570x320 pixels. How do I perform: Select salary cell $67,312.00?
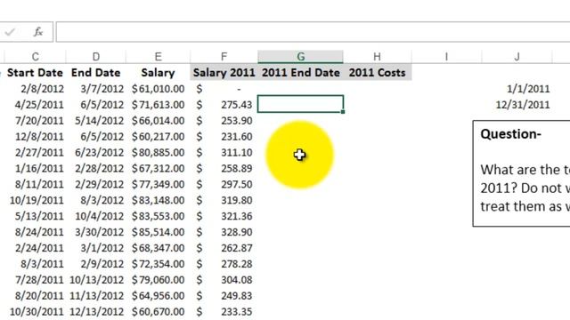pos(158,168)
